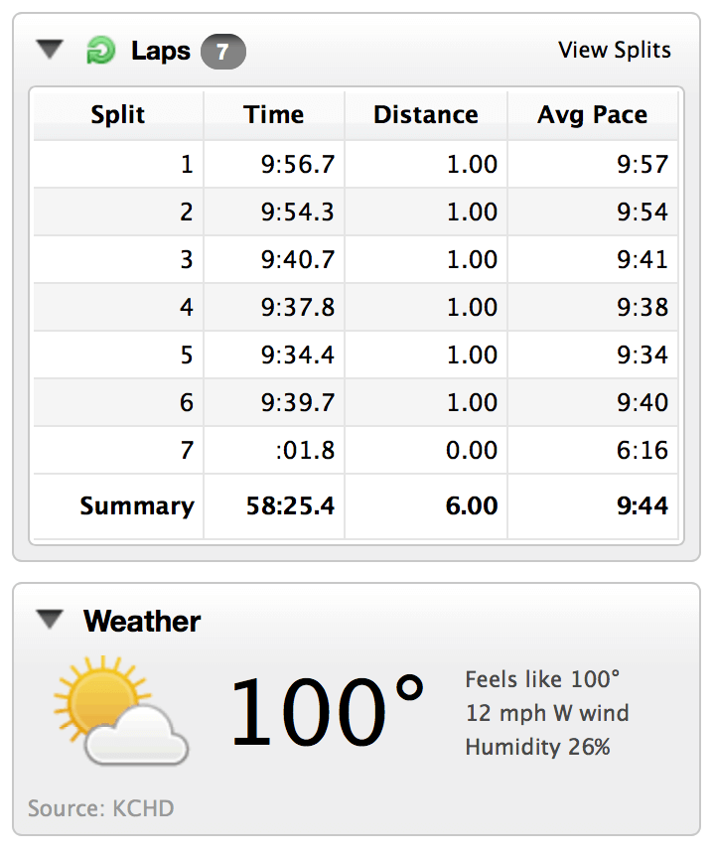The width and height of the screenshot is (715, 856).
Task: Click the sunny partly cloudy weather icon
Action: pos(121,710)
